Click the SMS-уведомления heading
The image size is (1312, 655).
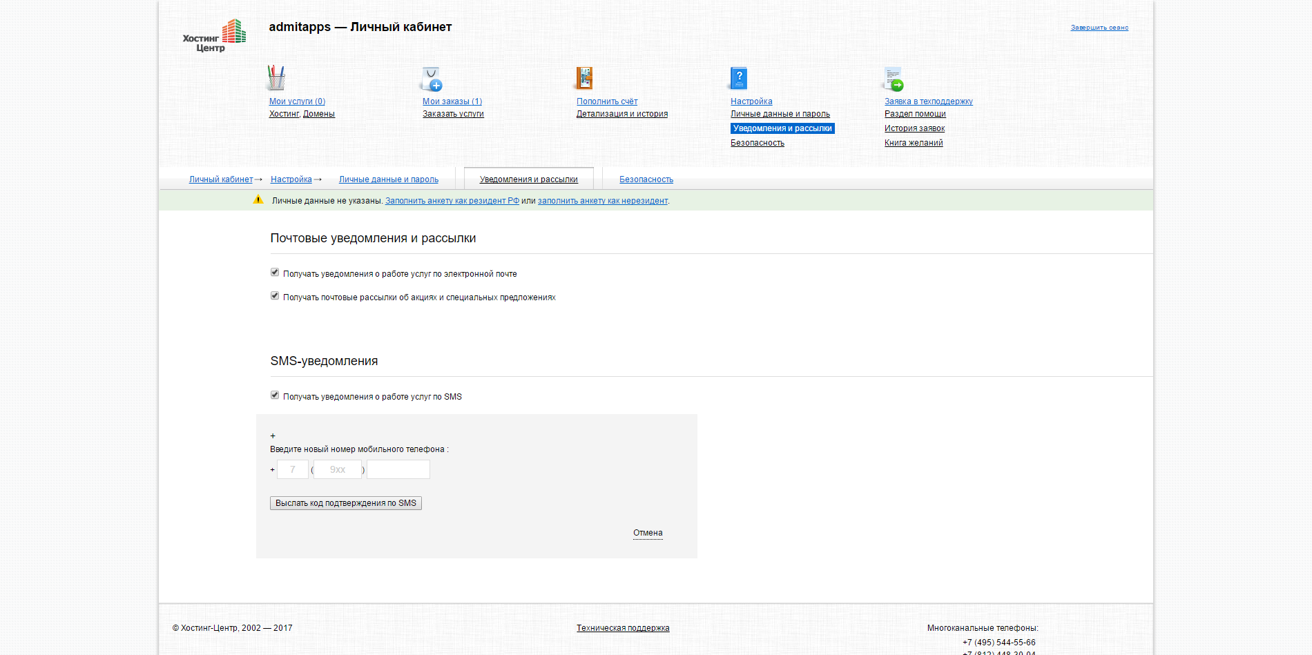[x=324, y=361]
